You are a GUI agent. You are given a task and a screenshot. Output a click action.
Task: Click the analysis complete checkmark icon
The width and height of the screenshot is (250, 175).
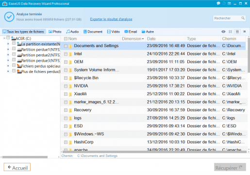click(9, 17)
